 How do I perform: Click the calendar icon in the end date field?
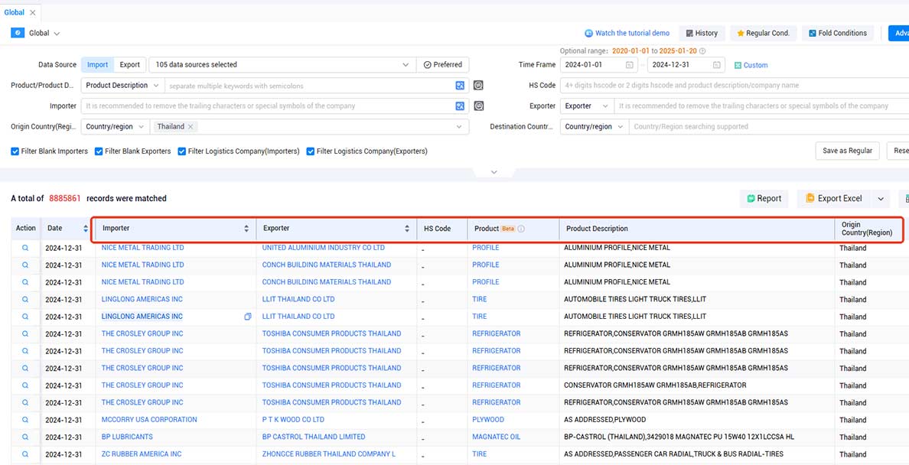pos(717,65)
